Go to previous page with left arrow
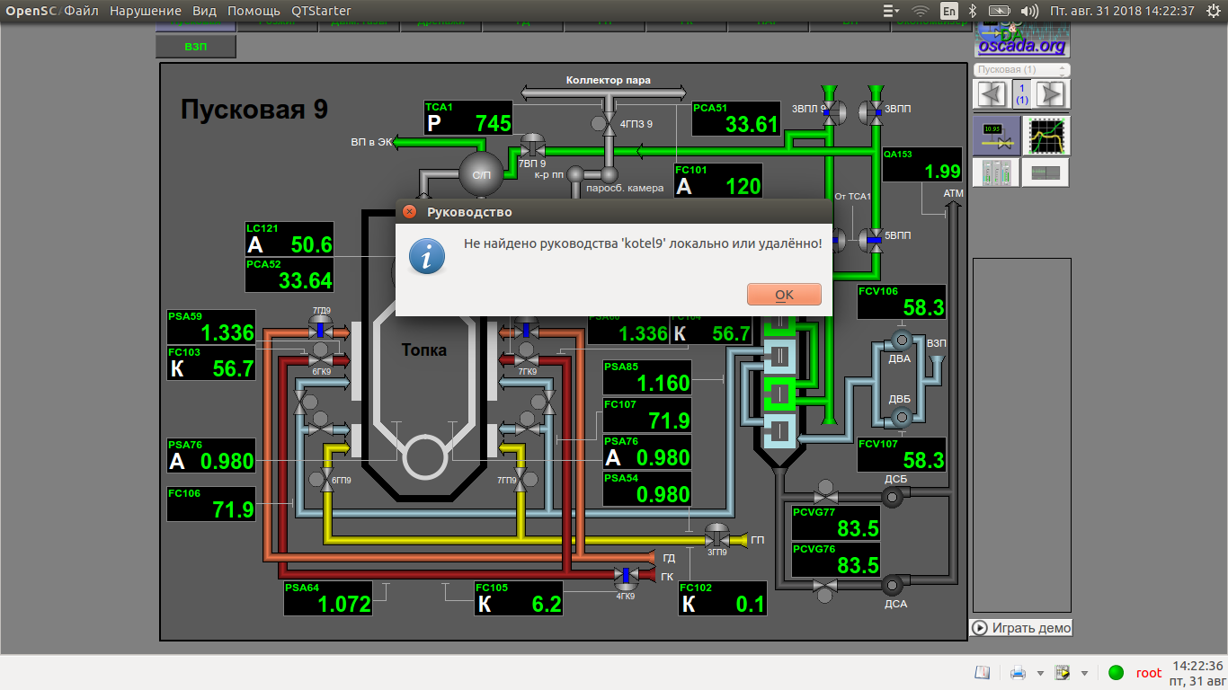Image resolution: width=1228 pixels, height=690 pixels. tap(992, 93)
